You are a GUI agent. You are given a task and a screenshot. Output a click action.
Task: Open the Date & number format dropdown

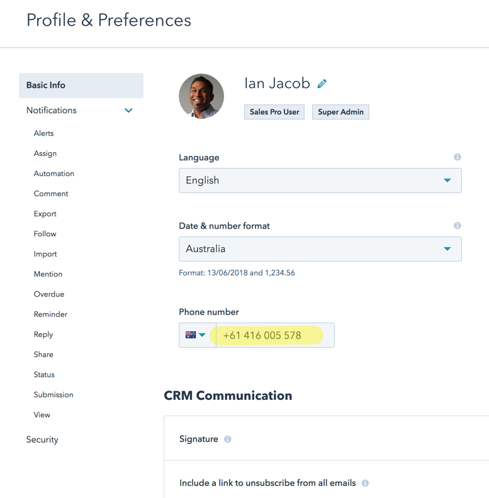320,249
